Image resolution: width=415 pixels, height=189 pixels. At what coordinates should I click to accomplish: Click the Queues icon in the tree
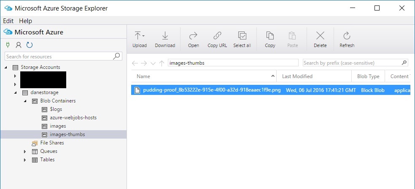pyautogui.click(x=35, y=152)
